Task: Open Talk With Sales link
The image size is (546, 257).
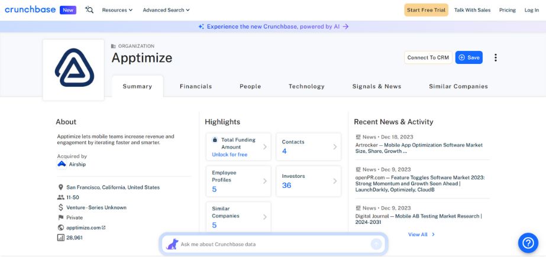Action: tap(472, 10)
